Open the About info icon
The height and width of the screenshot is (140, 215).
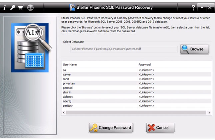[5, 8]
